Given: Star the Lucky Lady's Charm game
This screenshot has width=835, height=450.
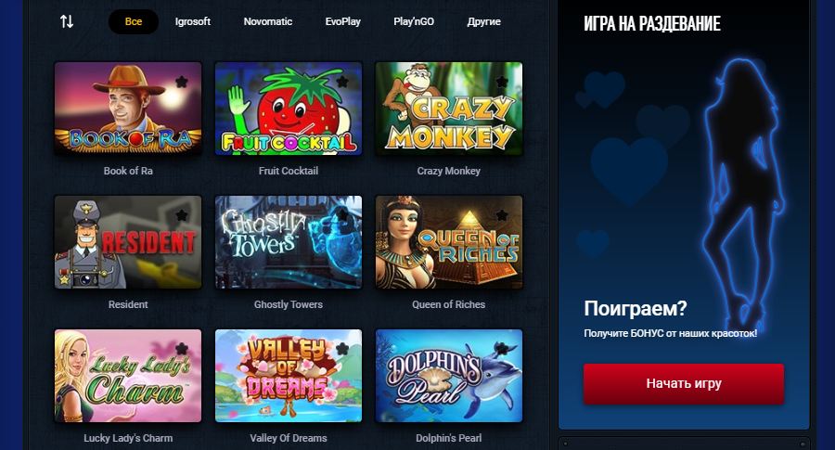Looking at the screenshot, I should 182,349.
